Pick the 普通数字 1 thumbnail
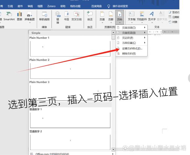Image resolution: width=190 pixels, height=155 pixels. click(70, 120)
